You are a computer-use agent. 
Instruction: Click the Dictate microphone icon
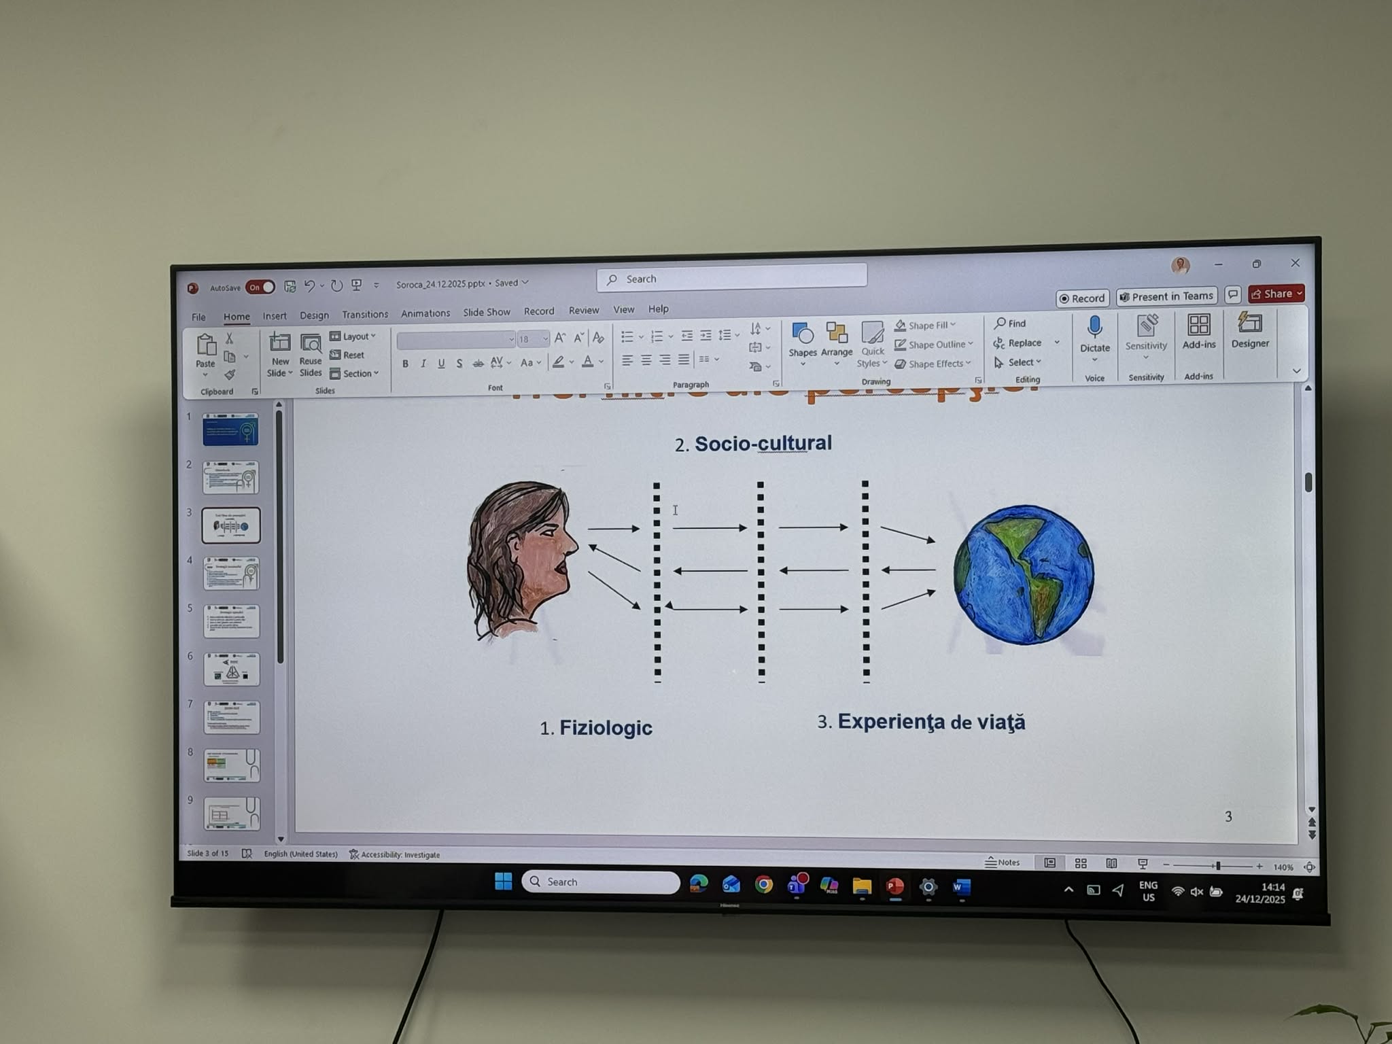[x=1094, y=328]
